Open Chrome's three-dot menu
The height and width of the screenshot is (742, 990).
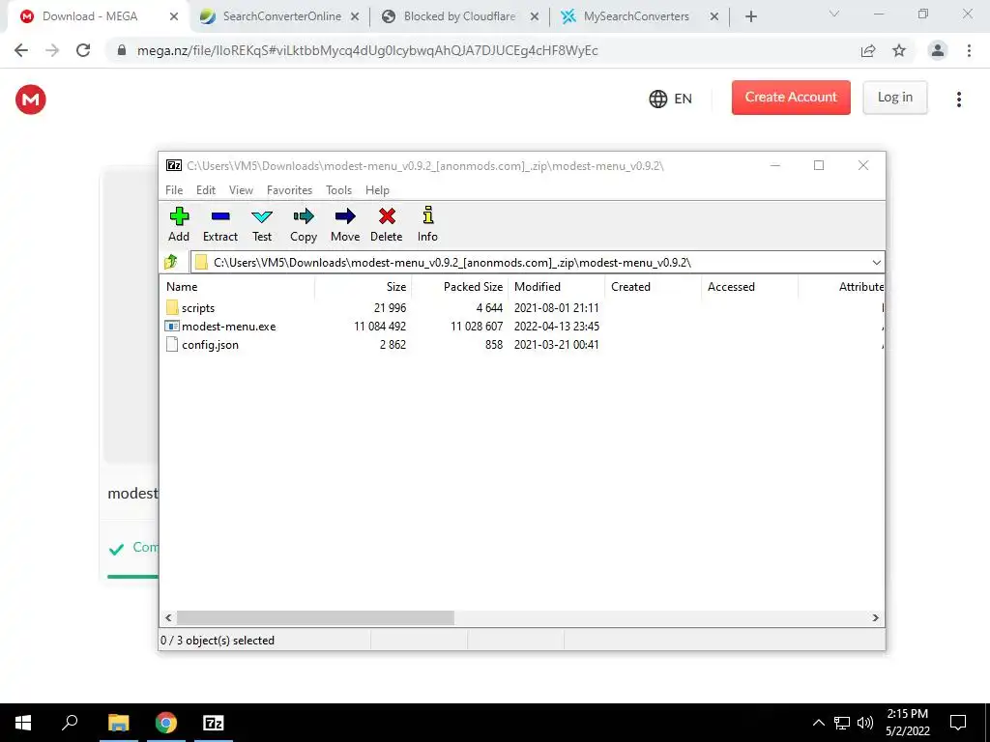click(x=969, y=50)
